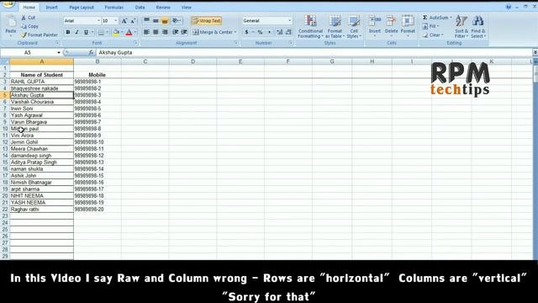Select cell with Aditya Pratap Singh
The height and width of the screenshot is (303, 538).
(41, 162)
